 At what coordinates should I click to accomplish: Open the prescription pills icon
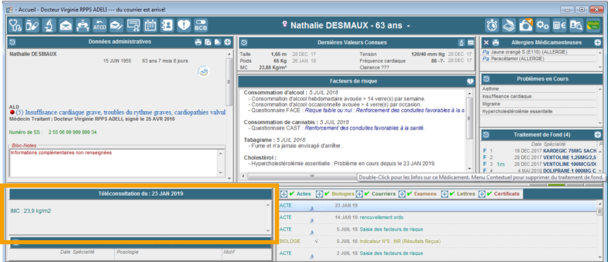click(31, 25)
